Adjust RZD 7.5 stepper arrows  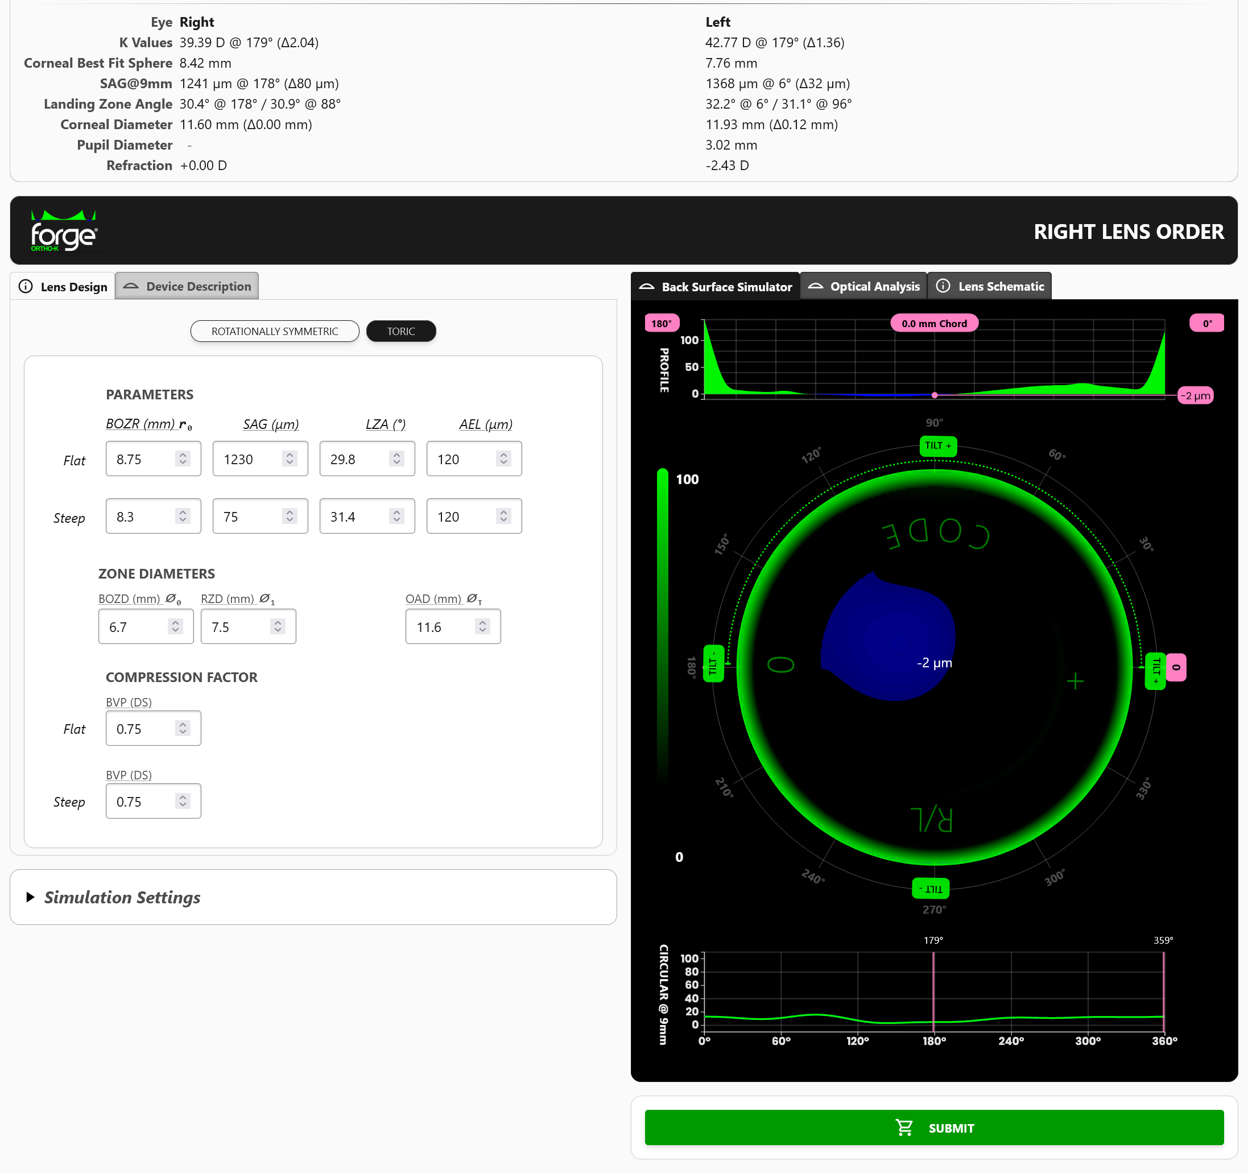coord(278,627)
